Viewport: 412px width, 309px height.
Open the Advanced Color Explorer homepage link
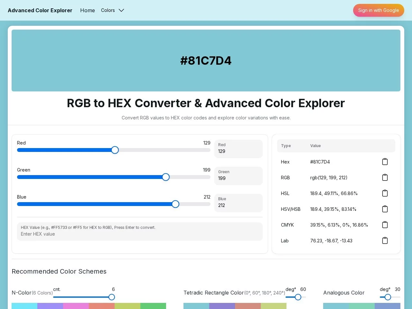pos(40,10)
